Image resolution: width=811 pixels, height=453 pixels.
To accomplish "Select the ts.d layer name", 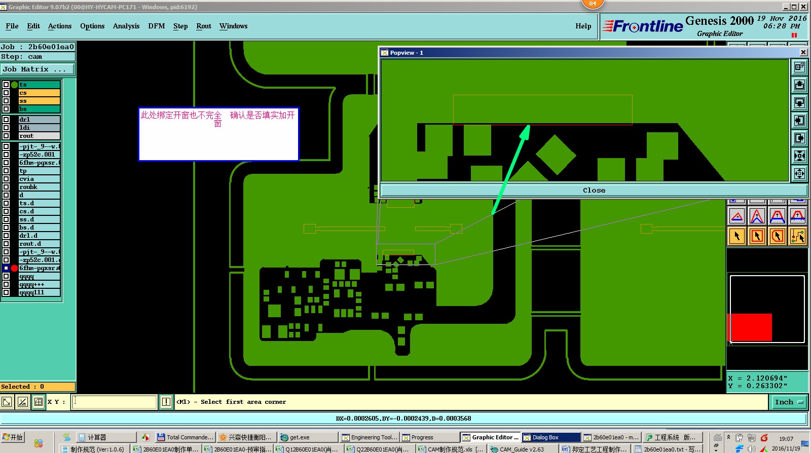I will pyautogui.click(x=40, y=203).
